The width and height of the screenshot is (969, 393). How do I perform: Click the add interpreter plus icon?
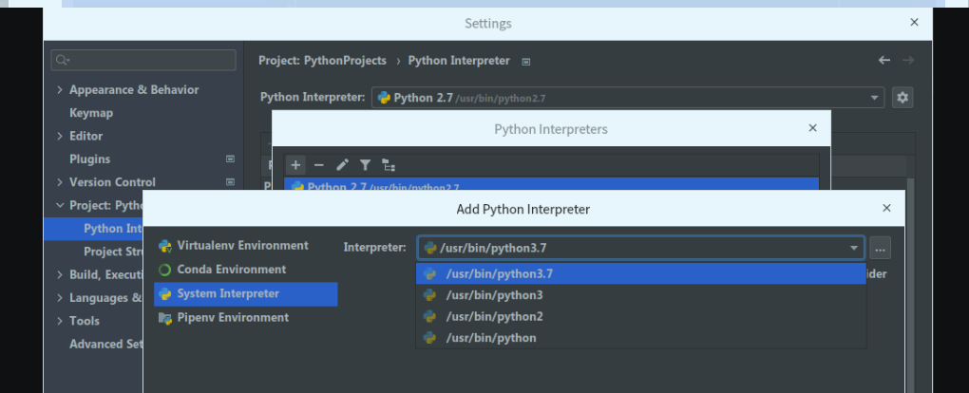pos(295,165)
